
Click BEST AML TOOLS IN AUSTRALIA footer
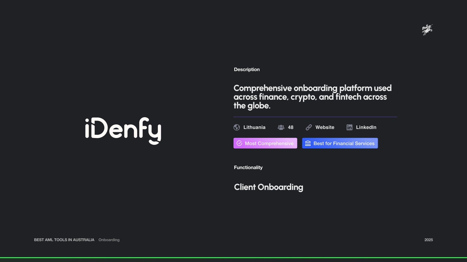(64, 240)
